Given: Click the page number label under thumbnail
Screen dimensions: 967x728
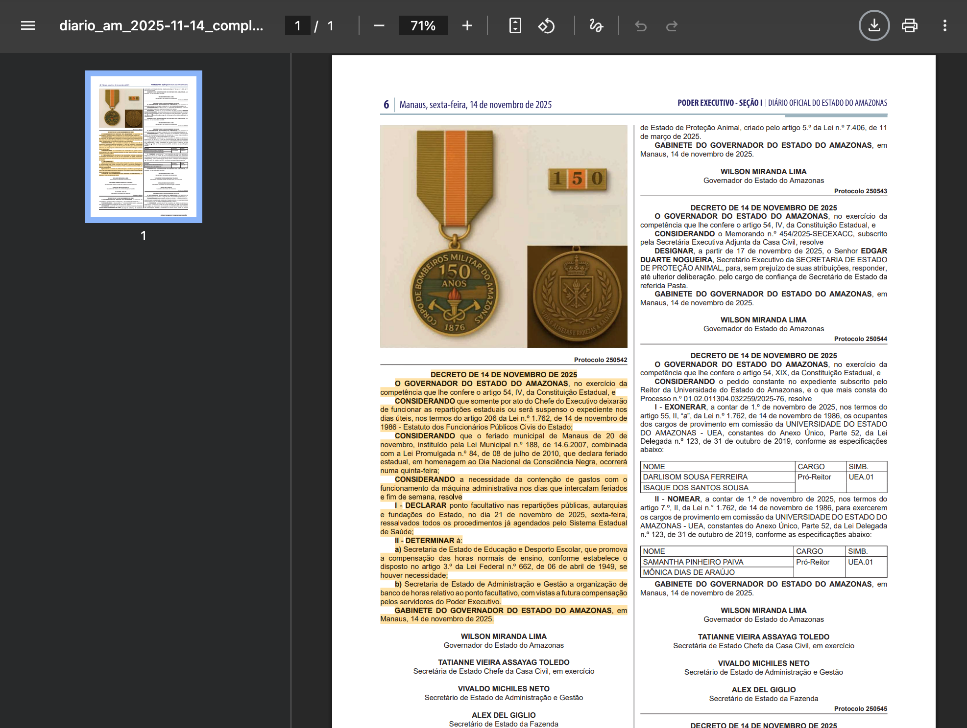Looking at the screenshot, I should (x=144, y=236).
